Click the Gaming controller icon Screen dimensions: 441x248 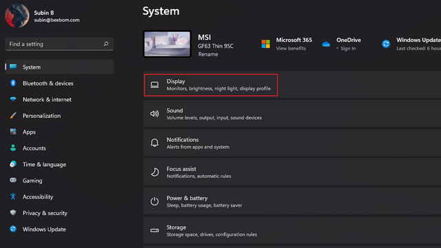tap(13, 180)
